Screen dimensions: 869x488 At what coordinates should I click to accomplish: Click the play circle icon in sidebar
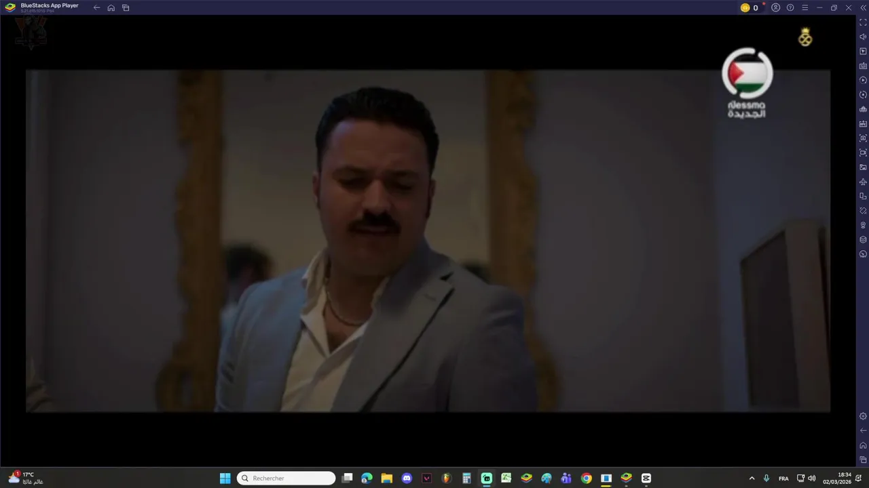click(x=863, y=80)
